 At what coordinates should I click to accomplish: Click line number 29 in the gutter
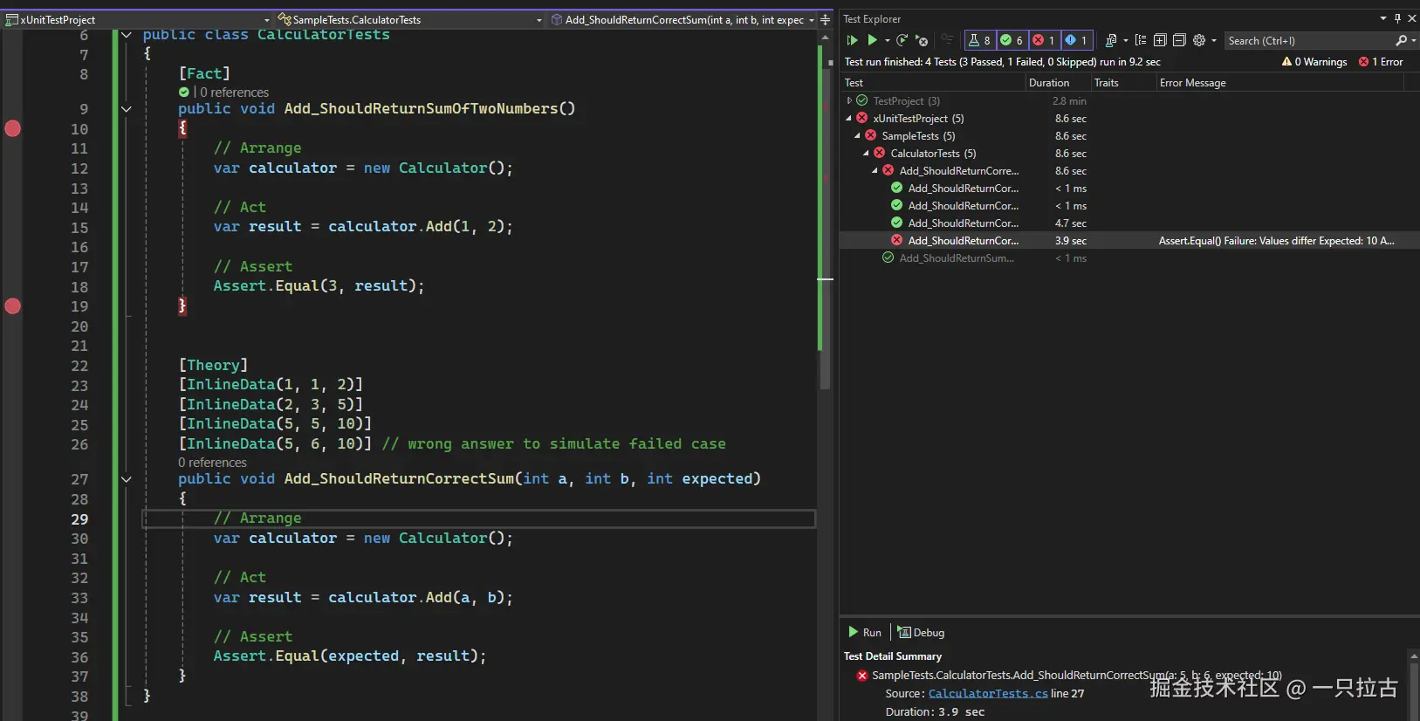point(79,519)
